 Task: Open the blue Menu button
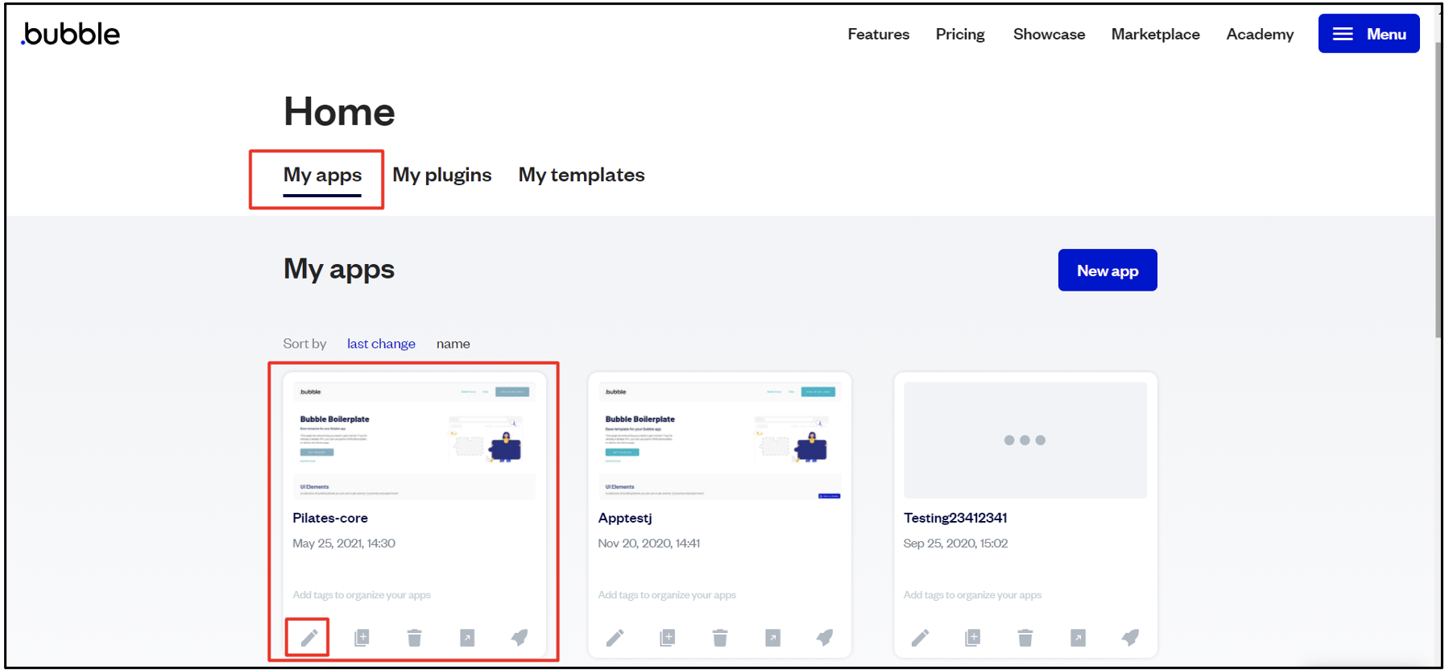[x=1368, y=34]
